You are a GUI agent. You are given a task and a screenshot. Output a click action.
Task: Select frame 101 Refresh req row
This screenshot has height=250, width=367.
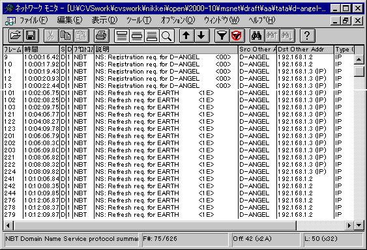pyautogui.click(x=179, y=93)
